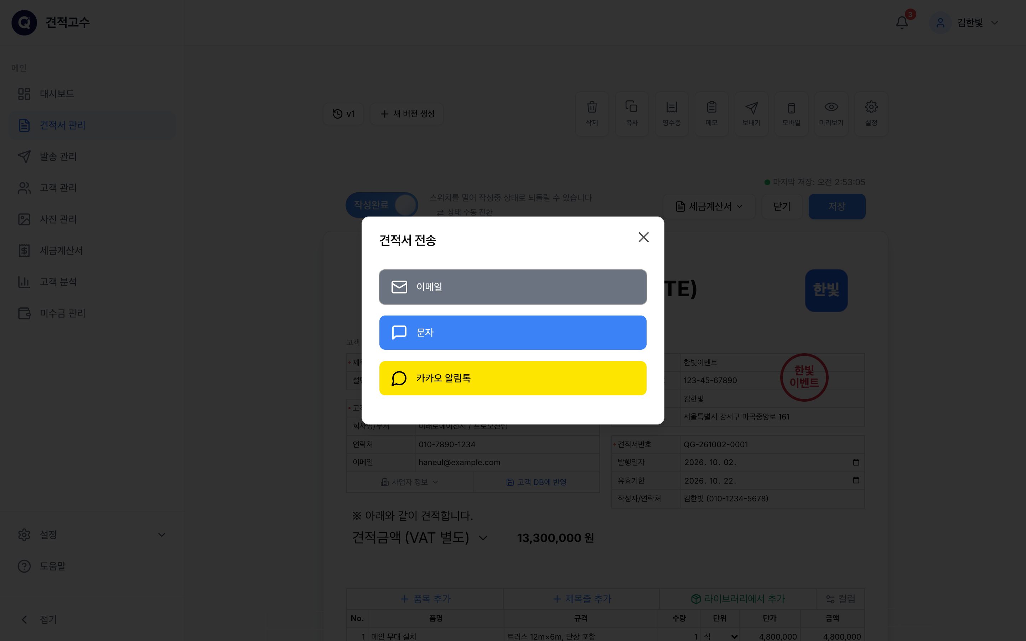Go to 대시보드 in sidebar
The width and height of the screenshot is (1026, 641).
point(92,94)
